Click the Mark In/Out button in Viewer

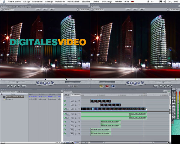point(24,86)
